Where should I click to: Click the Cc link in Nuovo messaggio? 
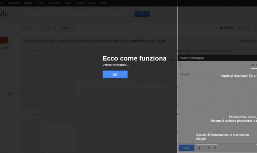[x=253, y=65]
